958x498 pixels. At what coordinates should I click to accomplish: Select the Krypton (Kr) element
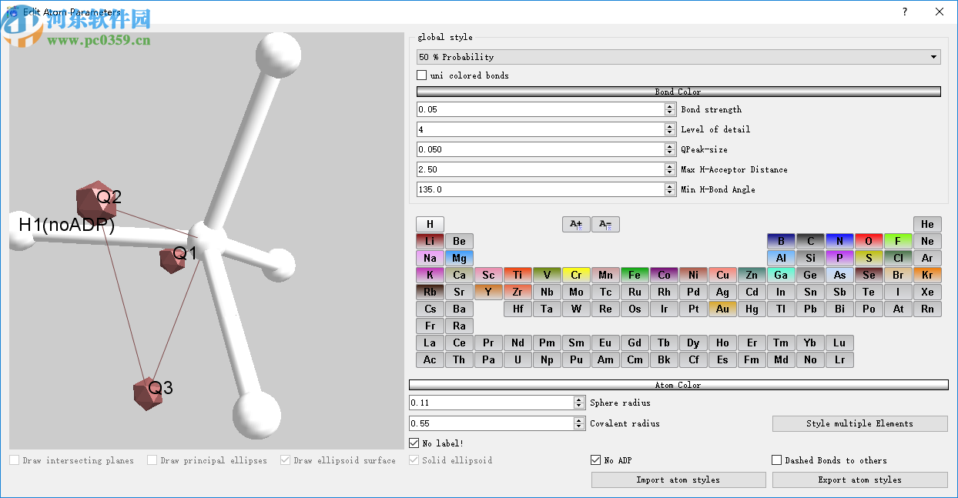[x=927, y=275]
